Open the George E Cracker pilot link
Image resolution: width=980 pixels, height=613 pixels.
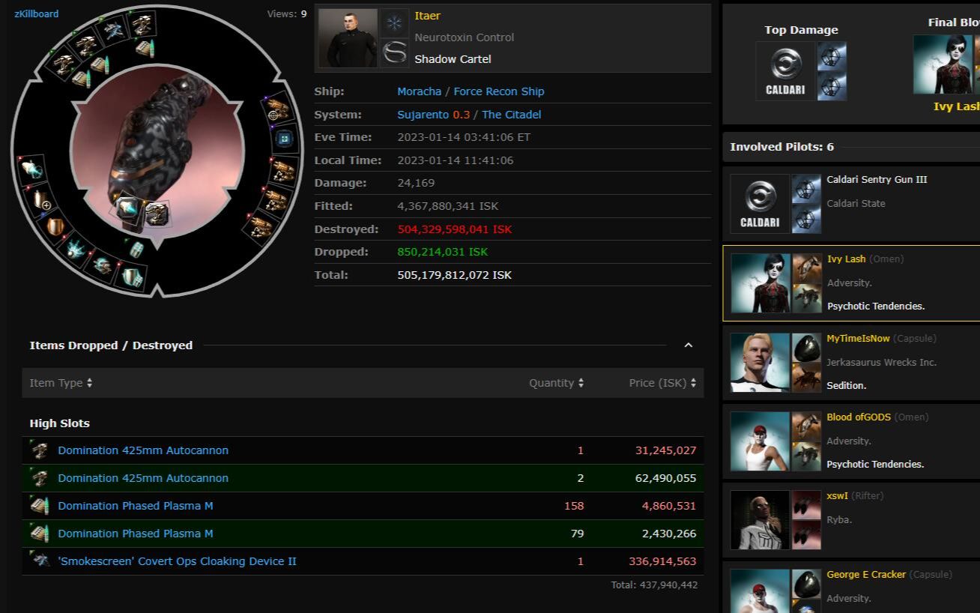tap(866, 575)
